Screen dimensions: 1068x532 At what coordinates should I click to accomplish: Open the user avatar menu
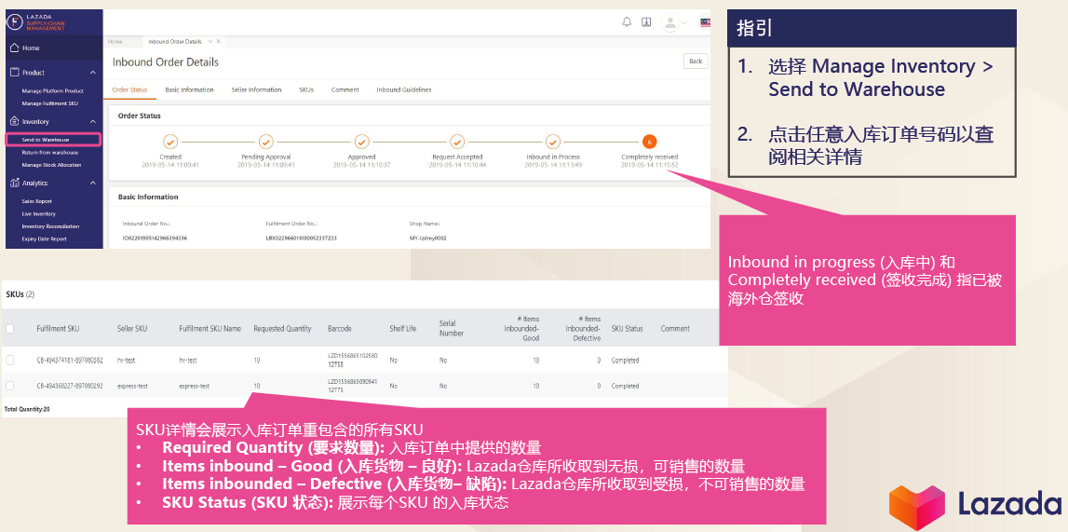click(670, 22)
